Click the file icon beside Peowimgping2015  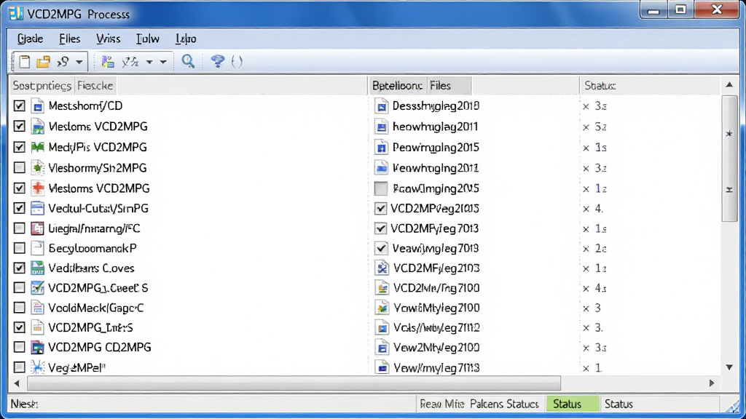point(381,147)
